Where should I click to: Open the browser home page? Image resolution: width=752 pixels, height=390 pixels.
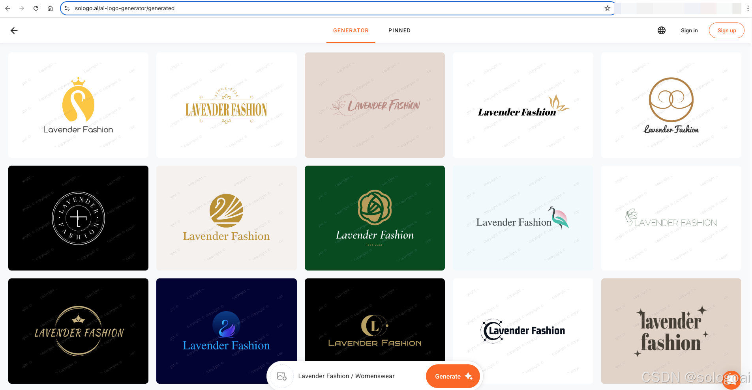tap(50, 8)
